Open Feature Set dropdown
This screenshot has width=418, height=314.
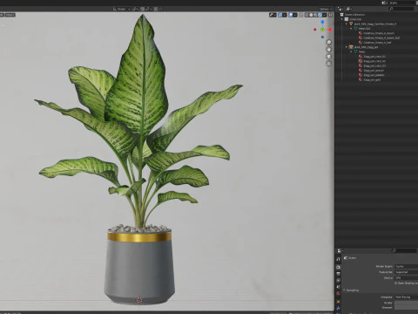point(406,272)
